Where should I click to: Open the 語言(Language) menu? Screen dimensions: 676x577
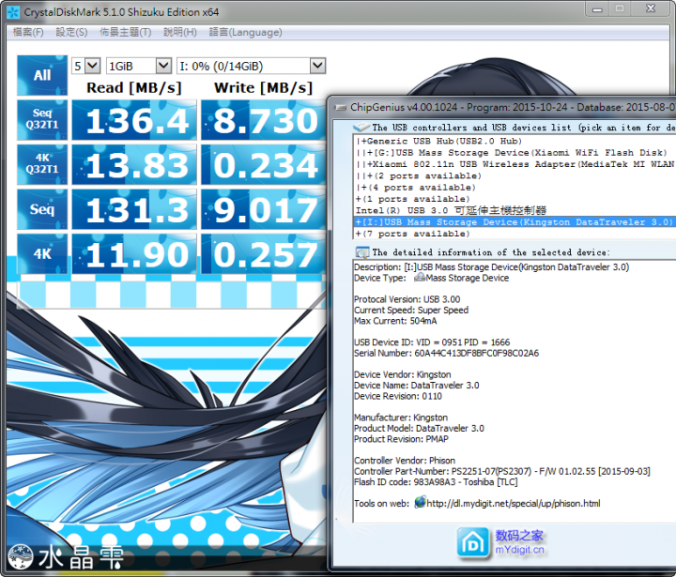[x=245, y=32]
